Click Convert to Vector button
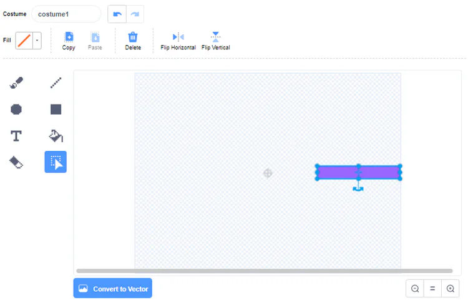Image resolution: width=468 pixels, height=303 pixels. click(x=113, y=289)
